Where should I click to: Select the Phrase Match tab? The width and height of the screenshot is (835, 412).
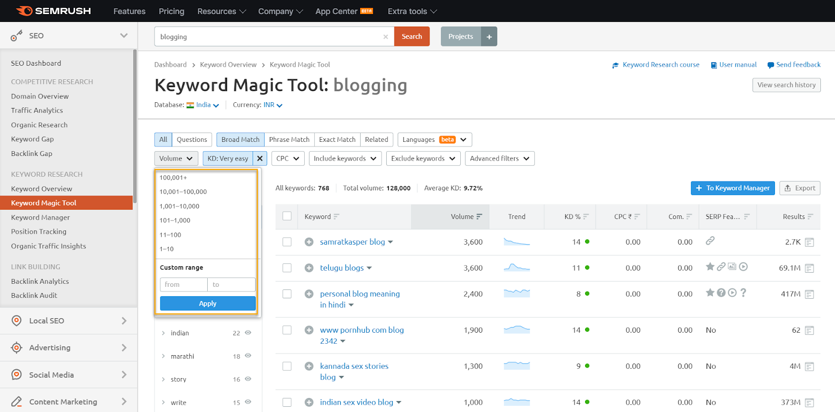click(x=289, y=140)
